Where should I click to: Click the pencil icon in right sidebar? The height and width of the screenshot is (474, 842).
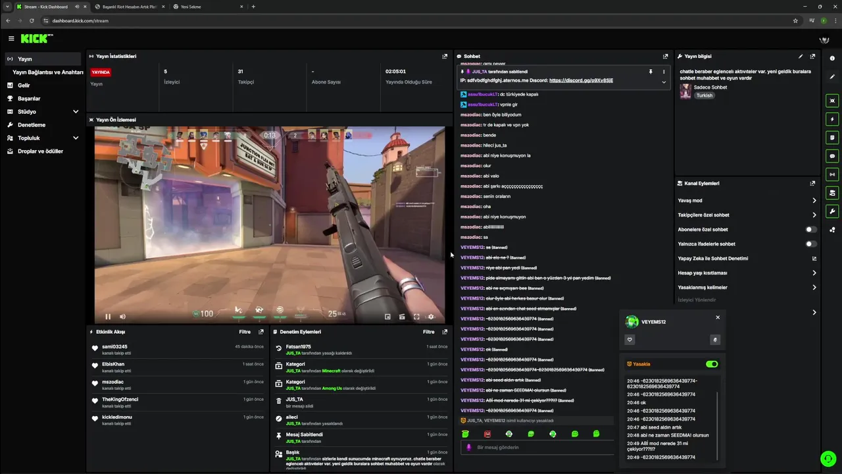pos(832,76)
